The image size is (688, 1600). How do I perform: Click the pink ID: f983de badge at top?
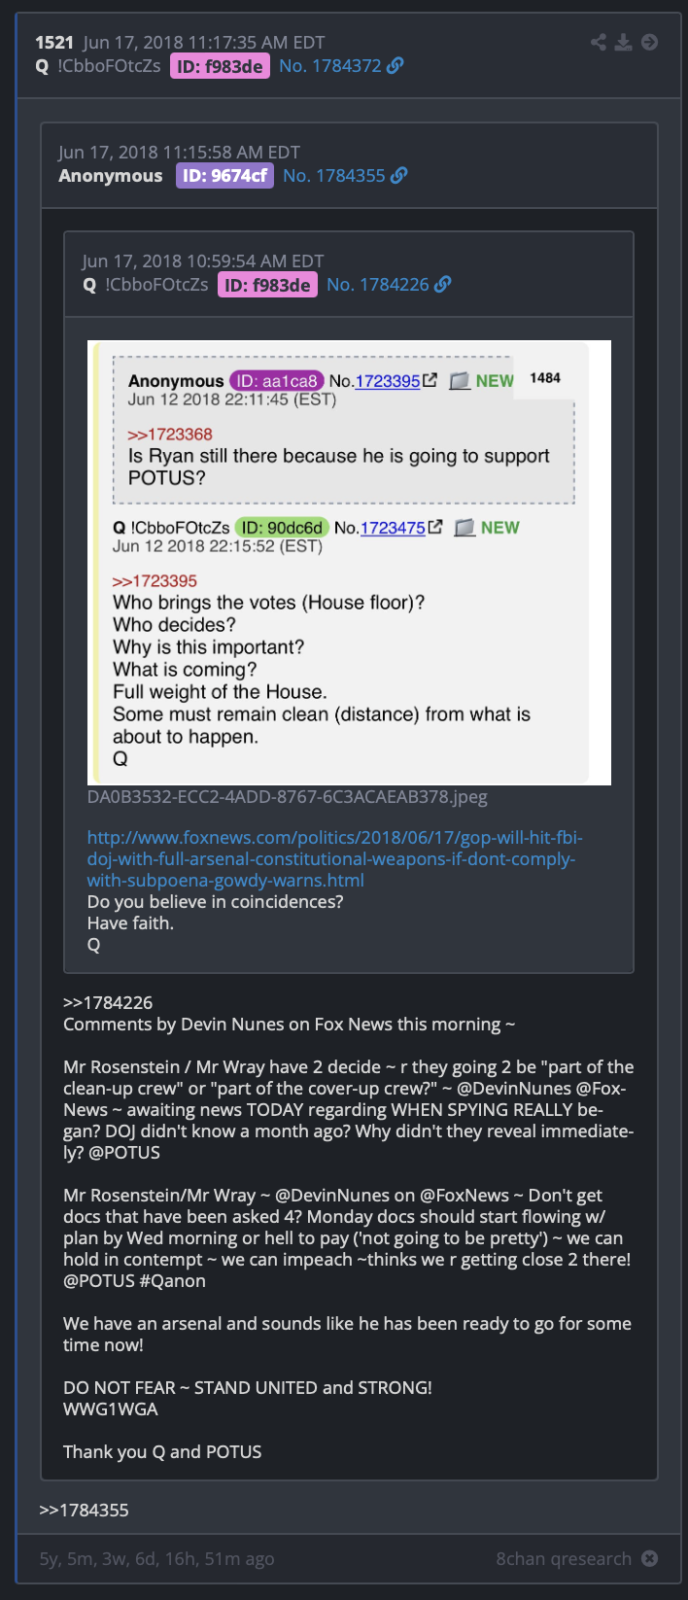220,66
